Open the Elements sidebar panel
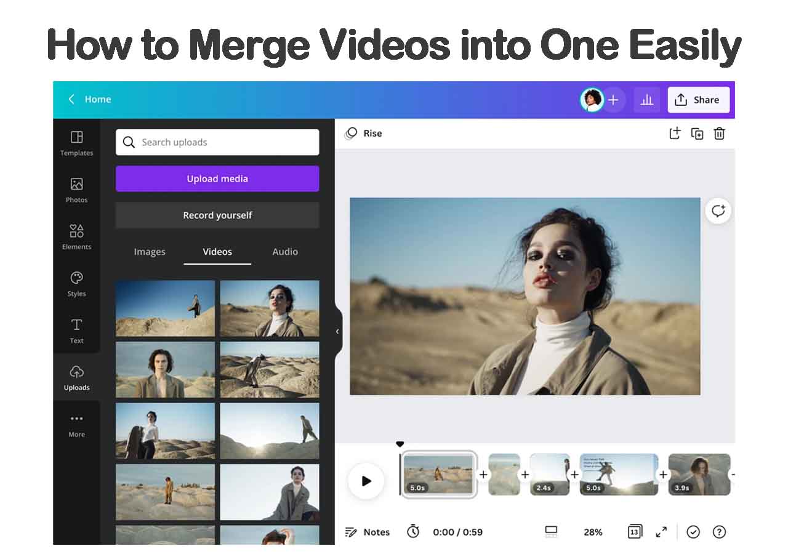The width and height of the screenshot is (788, 554). tap(76, 236)
